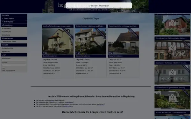Go to Startseite in the sidebar
This screenshot has width=191, height=119.
pos(14,15)
